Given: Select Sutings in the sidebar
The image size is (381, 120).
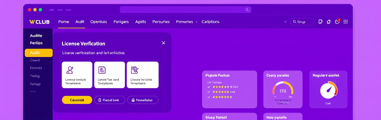Looking at the screenshot, I should pyautogui.click(x=35, y=84).
